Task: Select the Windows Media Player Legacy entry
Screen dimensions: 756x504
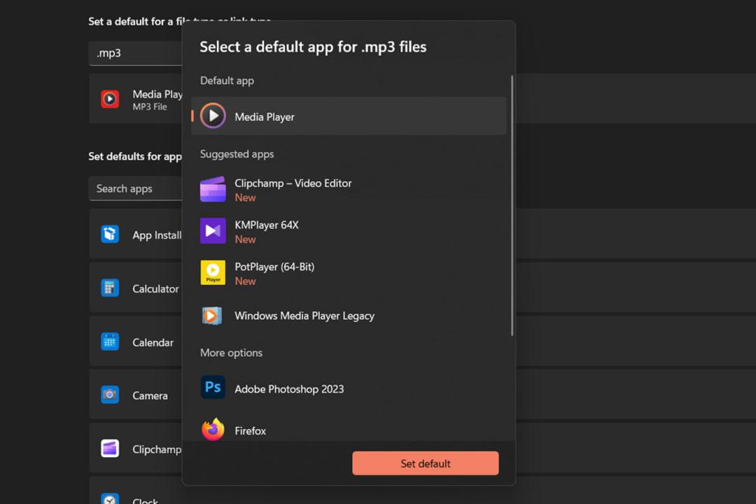Action: (349, 316)
